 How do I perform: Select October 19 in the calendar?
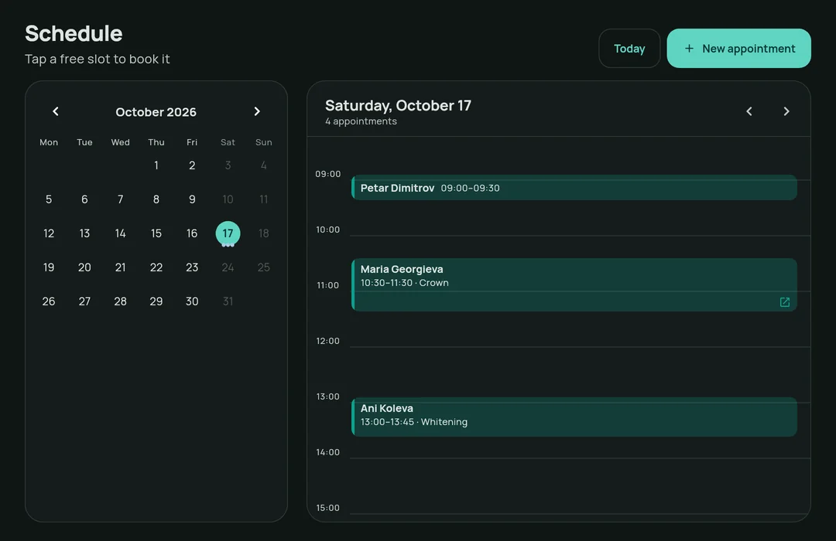click(49, 267)
